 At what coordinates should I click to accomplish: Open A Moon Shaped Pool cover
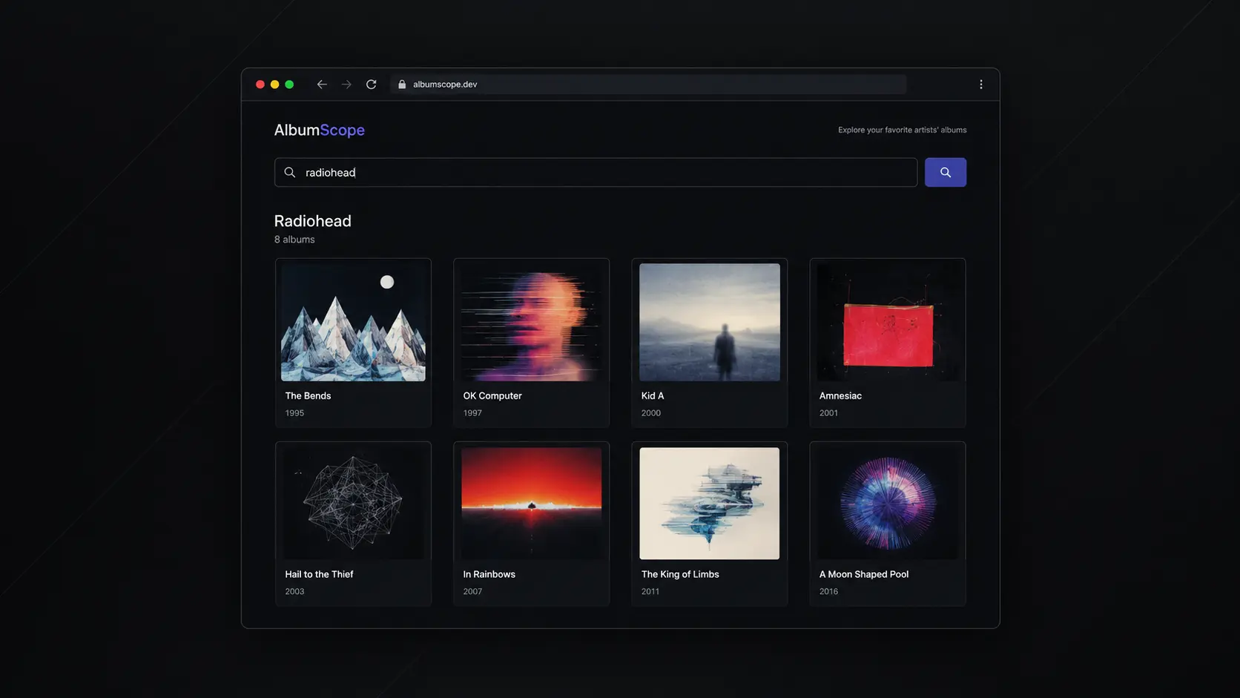[888, 503]
